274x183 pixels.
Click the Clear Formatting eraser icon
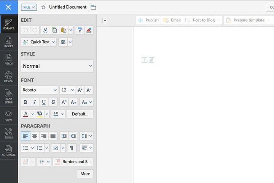pyautogui.click(x=89, y=30)
